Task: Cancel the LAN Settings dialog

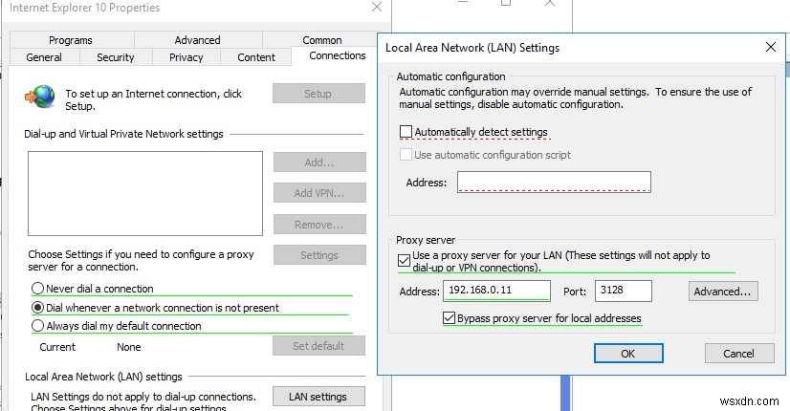Action: (x=739, y=354)
